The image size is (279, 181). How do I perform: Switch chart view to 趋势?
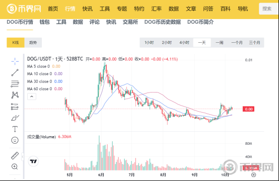[33, 43]
